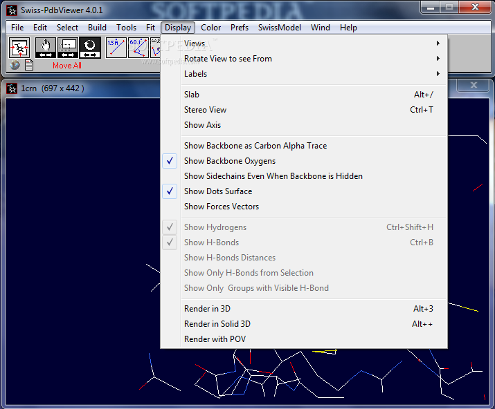
Task: Toggle Show Dots Surface checkmark
Action: pos(170,191)
